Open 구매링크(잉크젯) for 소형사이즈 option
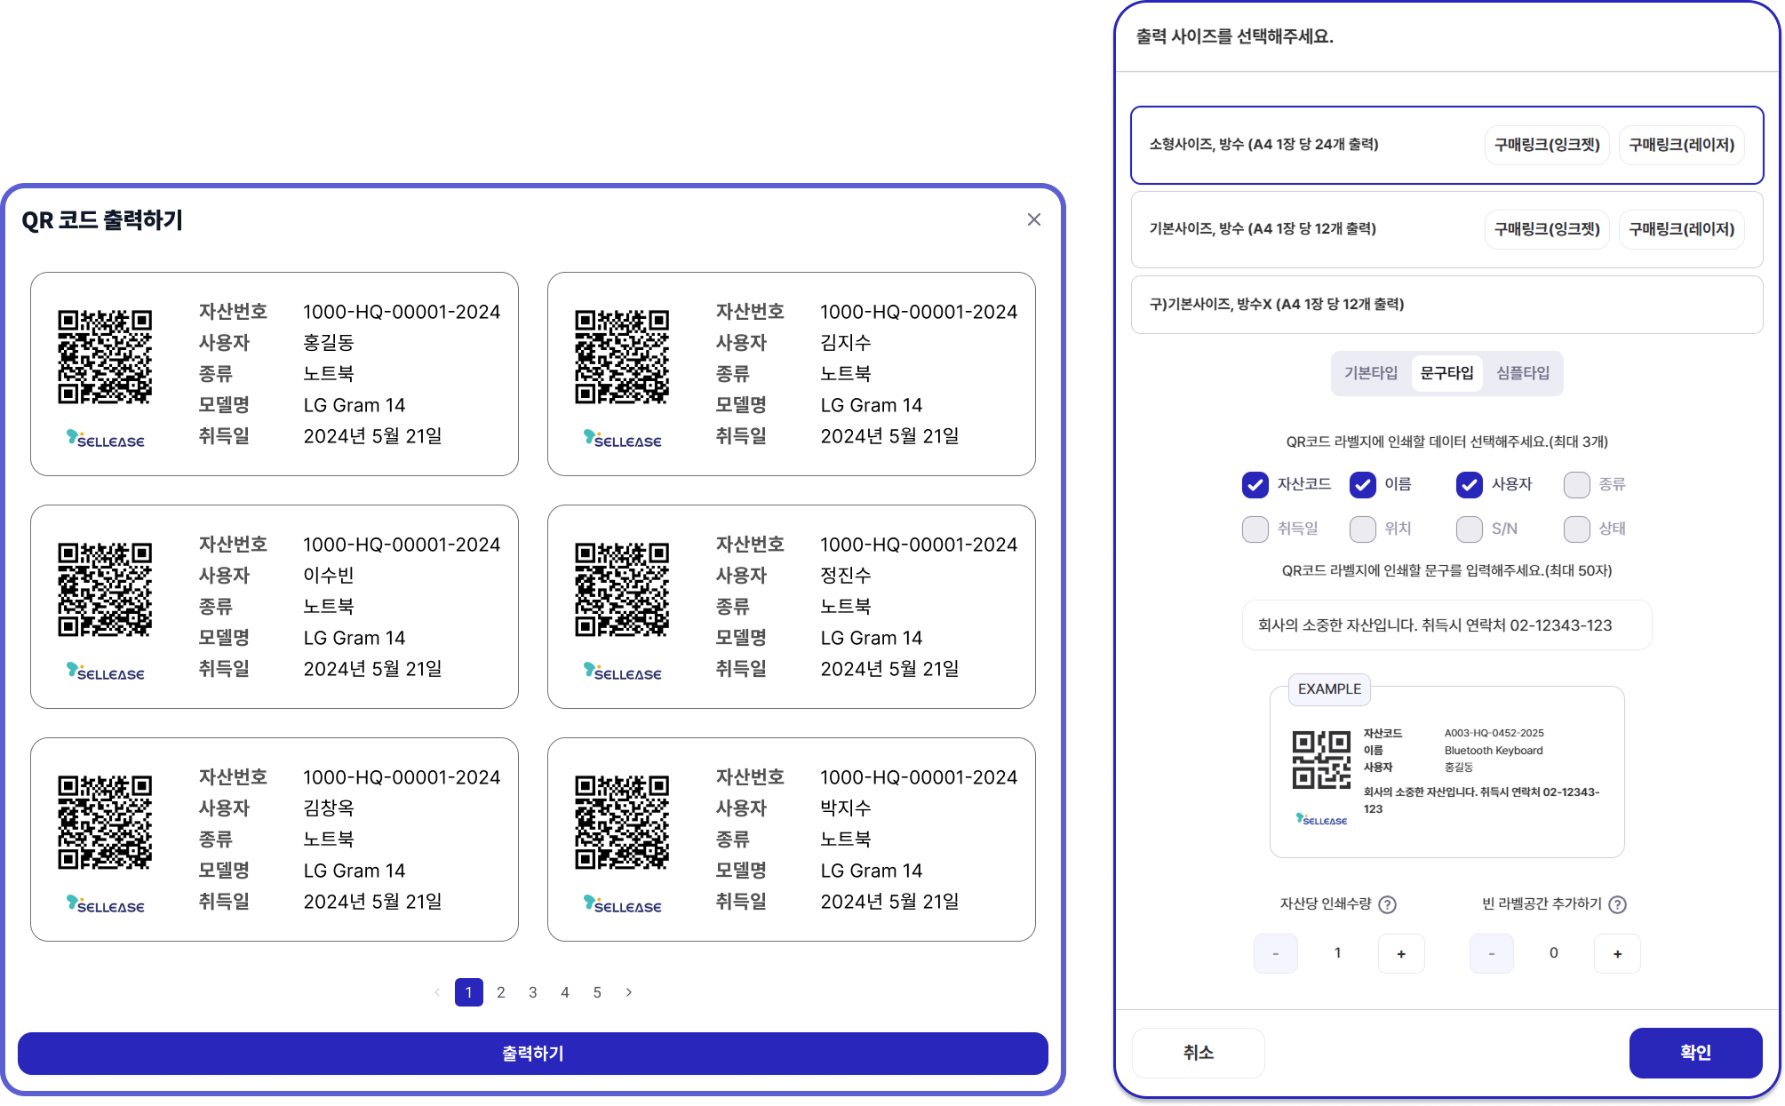This screenshot has width=1785, height=1106. click(1546, 145)
